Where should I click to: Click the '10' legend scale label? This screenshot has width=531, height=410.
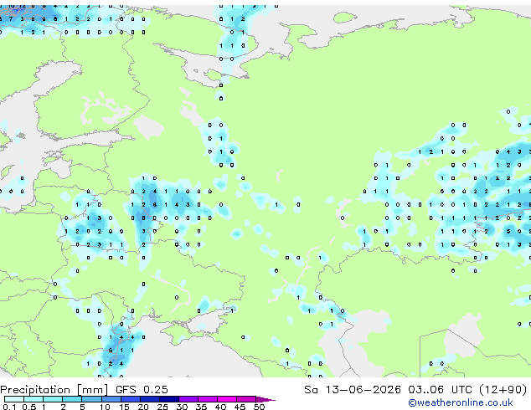[105, 407]
